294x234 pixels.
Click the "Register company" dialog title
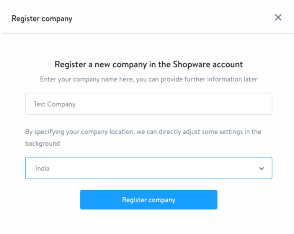(x=42, y=18)
